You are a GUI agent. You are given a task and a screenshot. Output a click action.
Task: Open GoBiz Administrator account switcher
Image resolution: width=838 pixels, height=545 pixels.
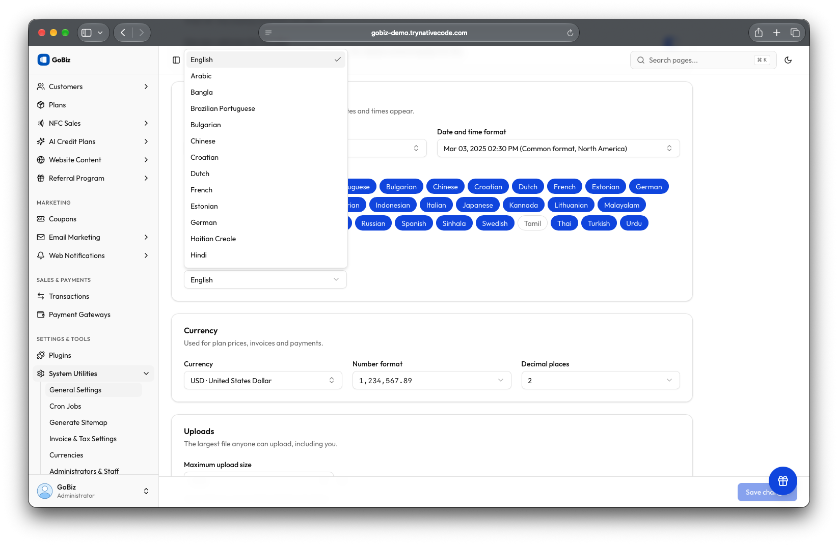(x=94, y=491)
